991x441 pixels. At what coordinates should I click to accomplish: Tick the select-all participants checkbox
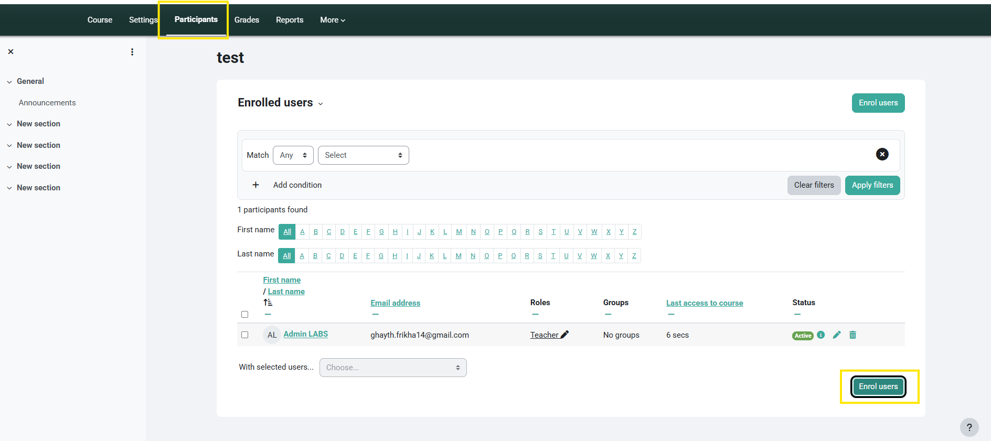coord(244,315)
